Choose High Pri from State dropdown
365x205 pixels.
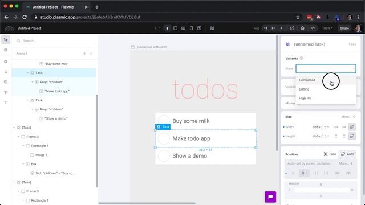click(326, 98)
